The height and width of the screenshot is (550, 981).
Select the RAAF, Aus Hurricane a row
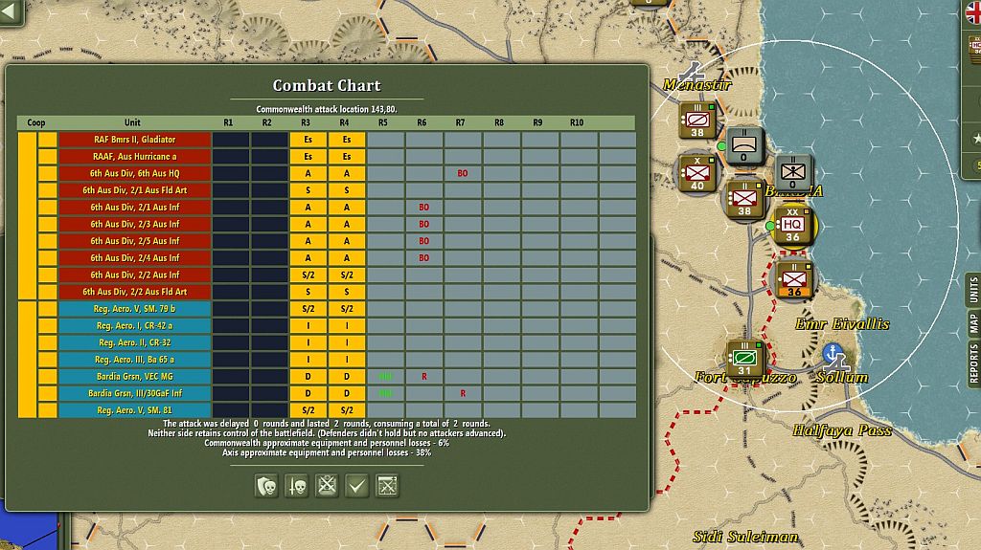coord(134,156)
